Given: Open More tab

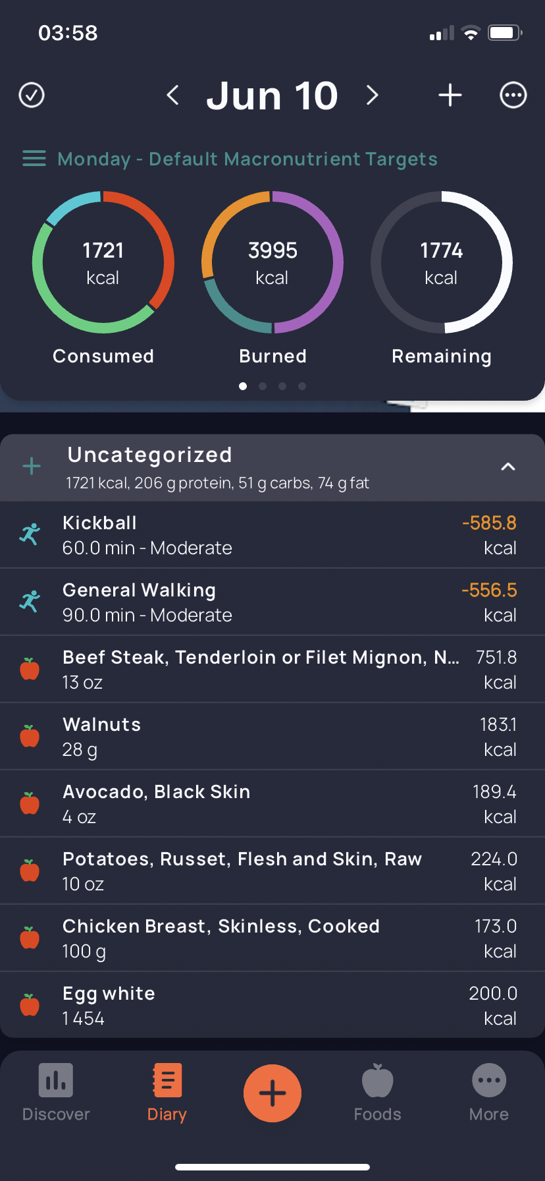Looking at the screenshot, I should (x=489, y=1093).
